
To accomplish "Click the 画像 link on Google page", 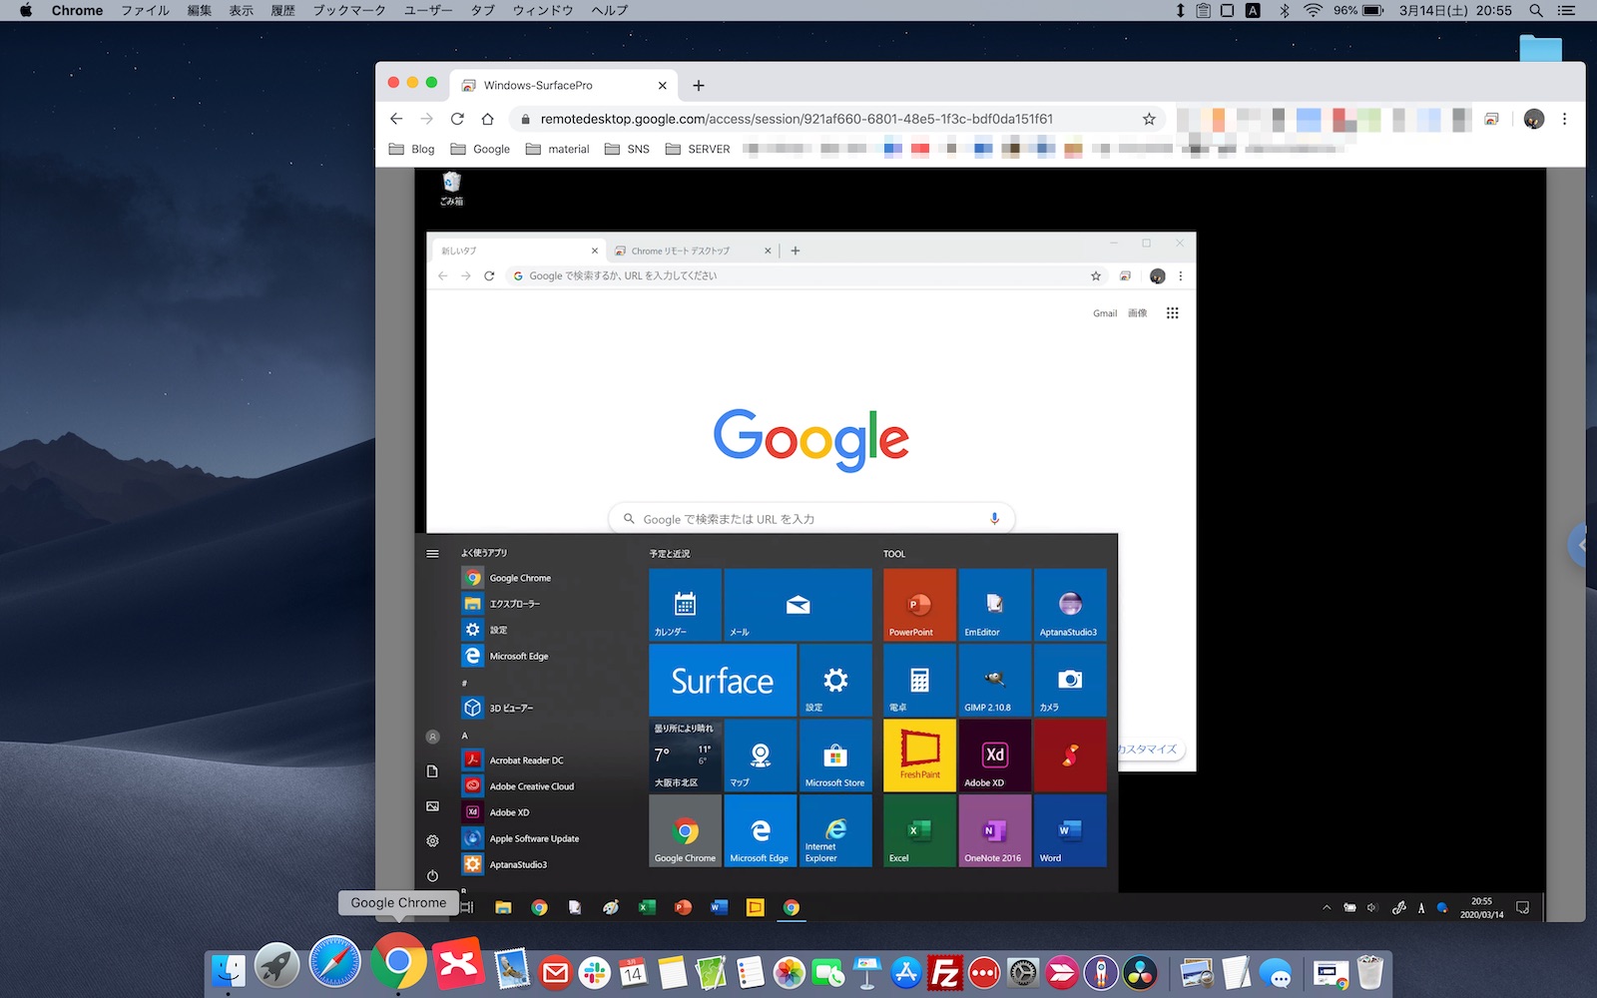I will tap(1138, 313).
